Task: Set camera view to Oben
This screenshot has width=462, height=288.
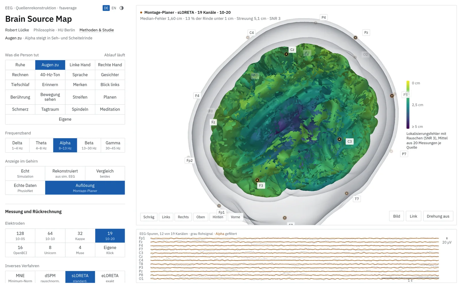Action: (x=201, y=217)
